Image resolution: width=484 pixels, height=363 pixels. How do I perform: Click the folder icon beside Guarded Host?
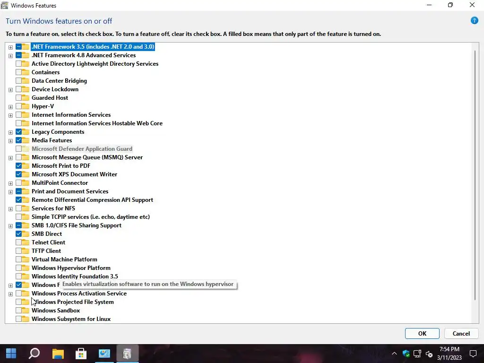[x=26, y=98]
